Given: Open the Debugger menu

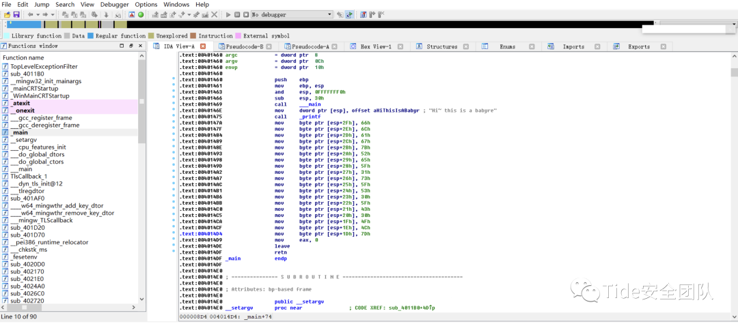Looking at the screenshot, I should (114, 4).
